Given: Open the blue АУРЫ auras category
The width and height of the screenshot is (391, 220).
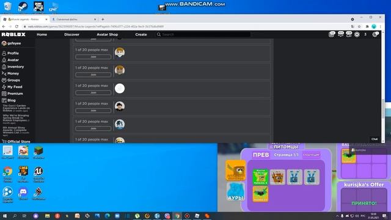Looking at the screenshot, I should click(x=236, y=191).
